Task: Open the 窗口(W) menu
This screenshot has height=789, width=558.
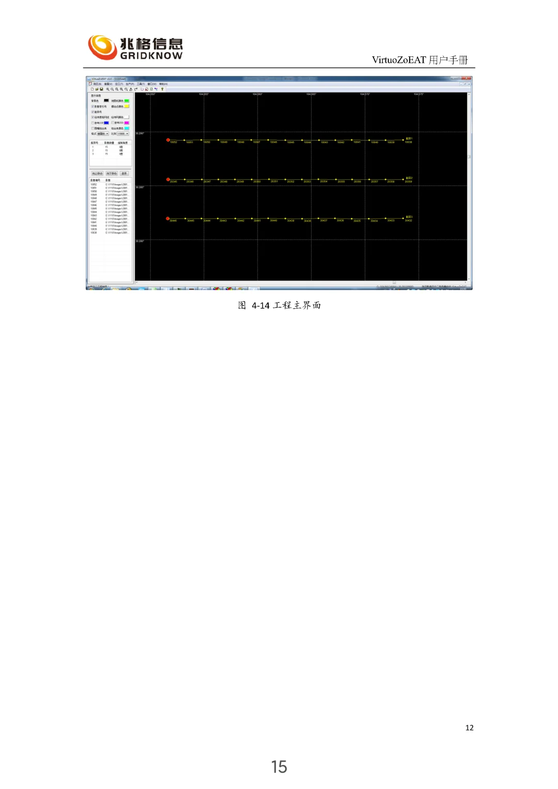Action: (x=152, y=84)
